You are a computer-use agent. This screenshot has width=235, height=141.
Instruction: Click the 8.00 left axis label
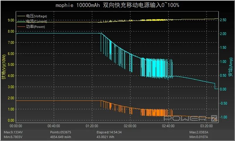tap(11, 31)
